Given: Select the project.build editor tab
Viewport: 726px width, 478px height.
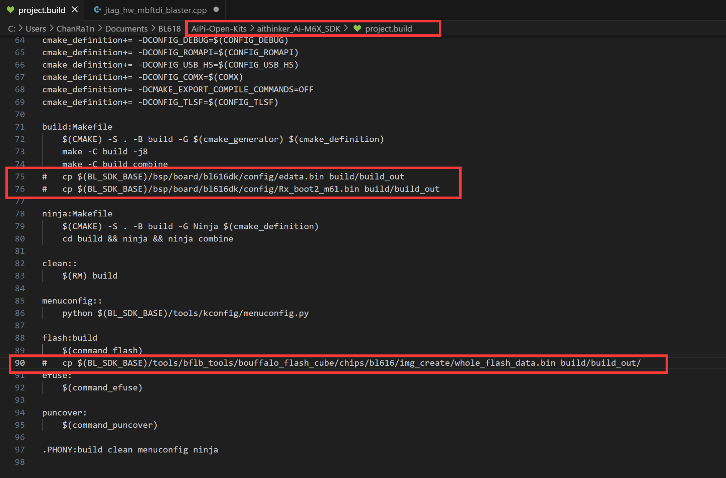Looking at the screenshot, I should point(42,10).
